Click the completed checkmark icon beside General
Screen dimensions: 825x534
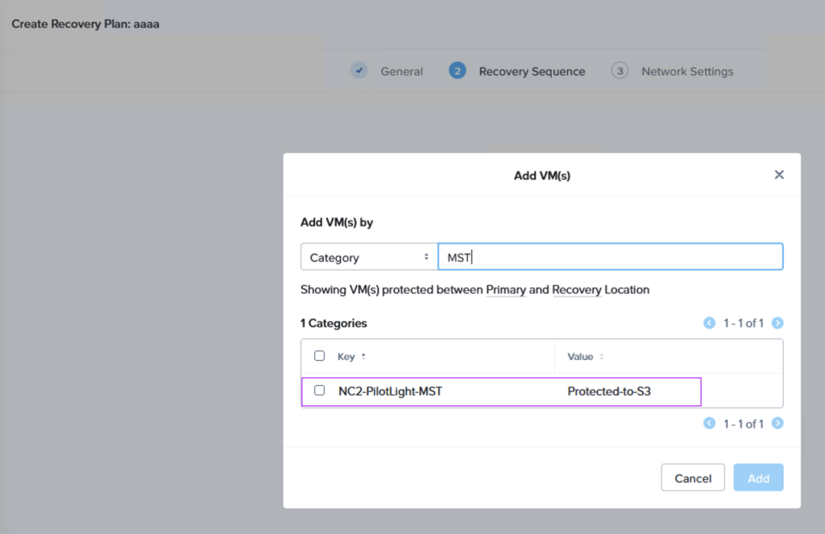click(x=359, y=71)
